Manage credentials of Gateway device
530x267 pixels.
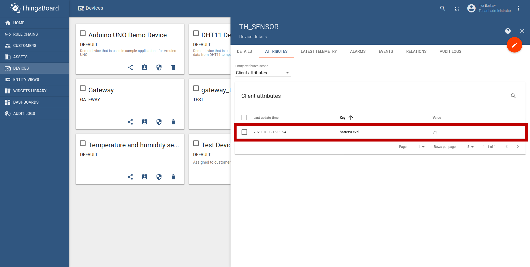[159, 122]
